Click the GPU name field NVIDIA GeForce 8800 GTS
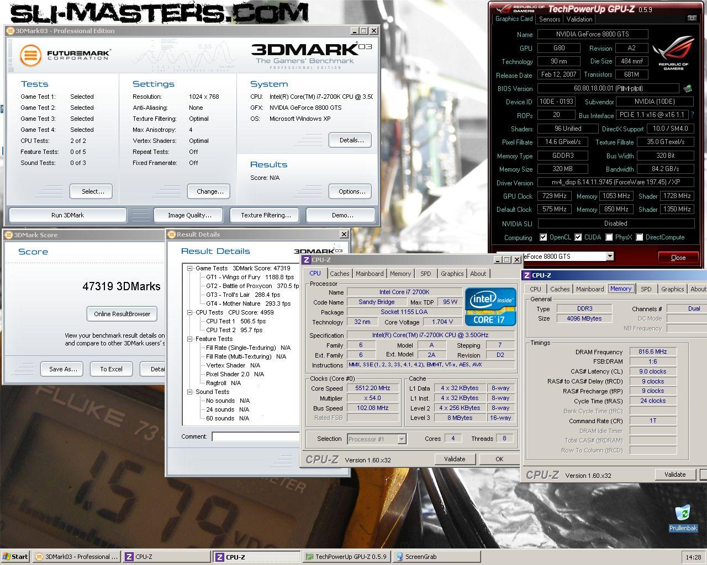 pyautogui.click(x=592, y=34)
